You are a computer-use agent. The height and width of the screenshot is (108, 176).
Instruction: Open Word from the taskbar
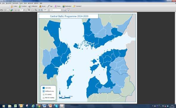pyautogui.click(x=45, y=106)
